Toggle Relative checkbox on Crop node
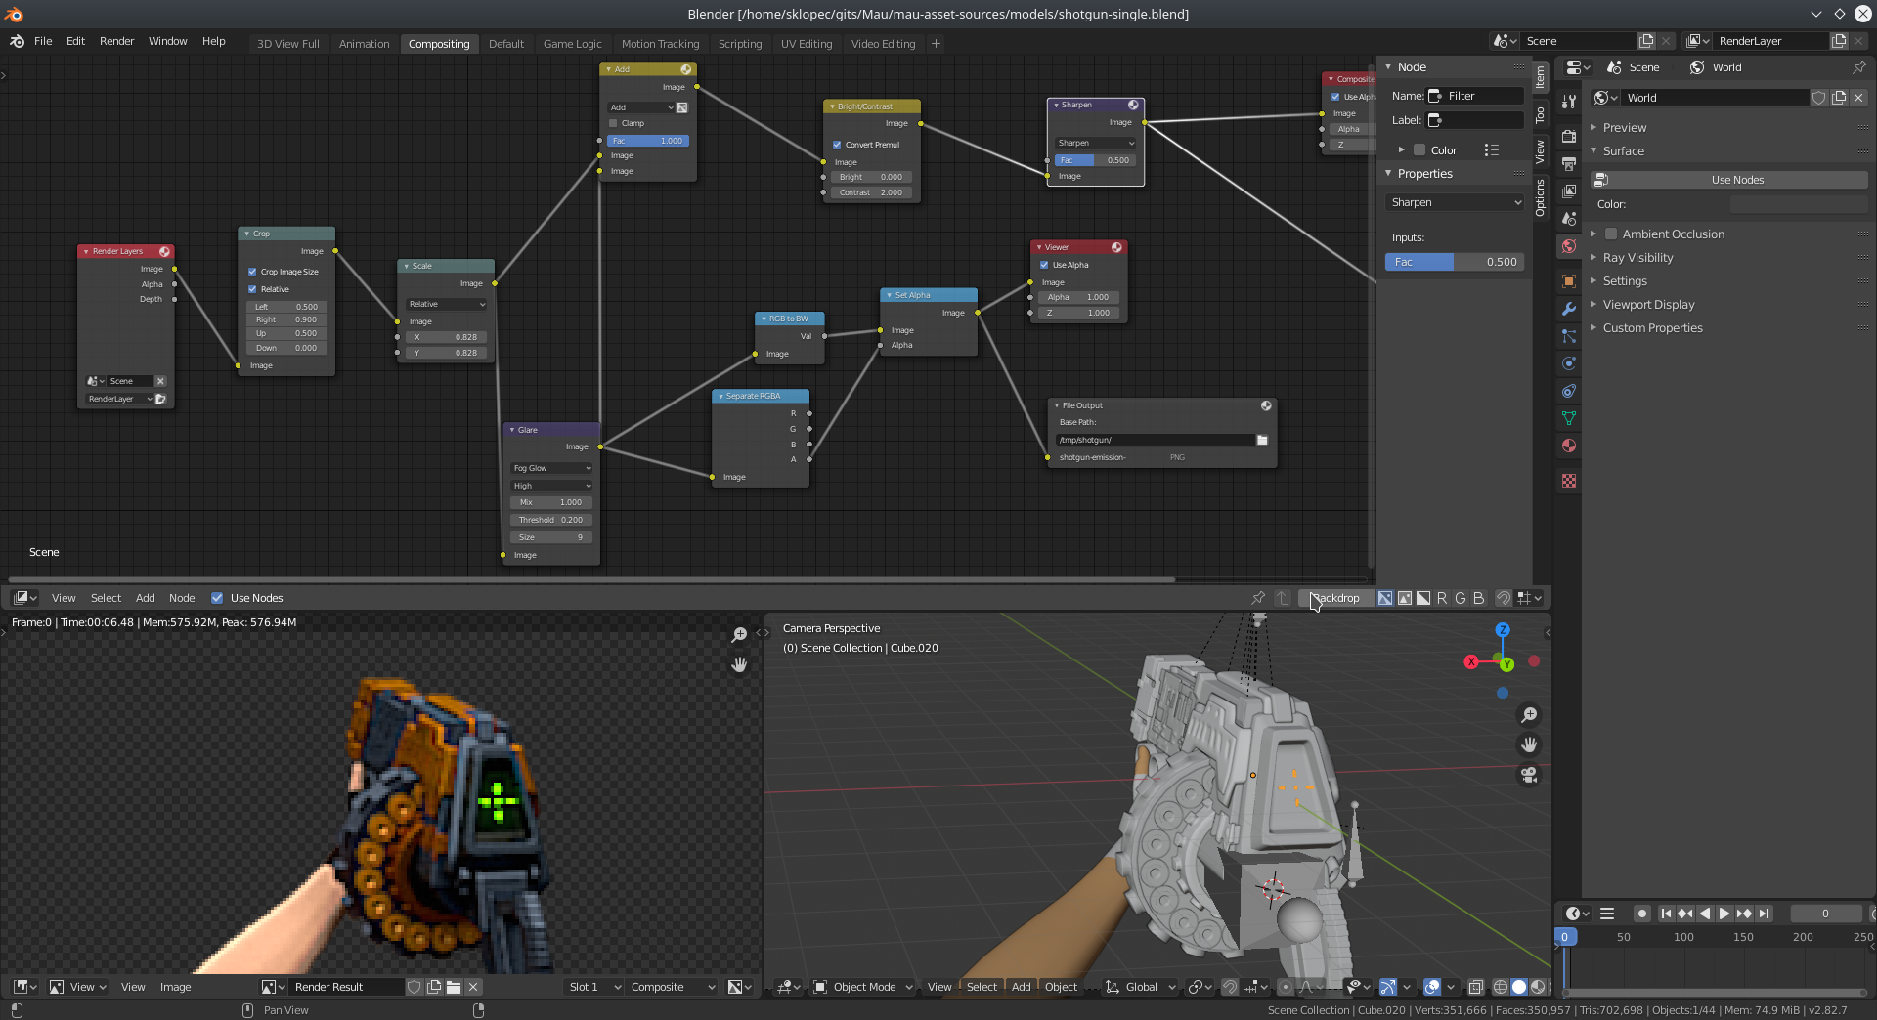Screen dimensions: 1877x1020 (x=252, y=289)
